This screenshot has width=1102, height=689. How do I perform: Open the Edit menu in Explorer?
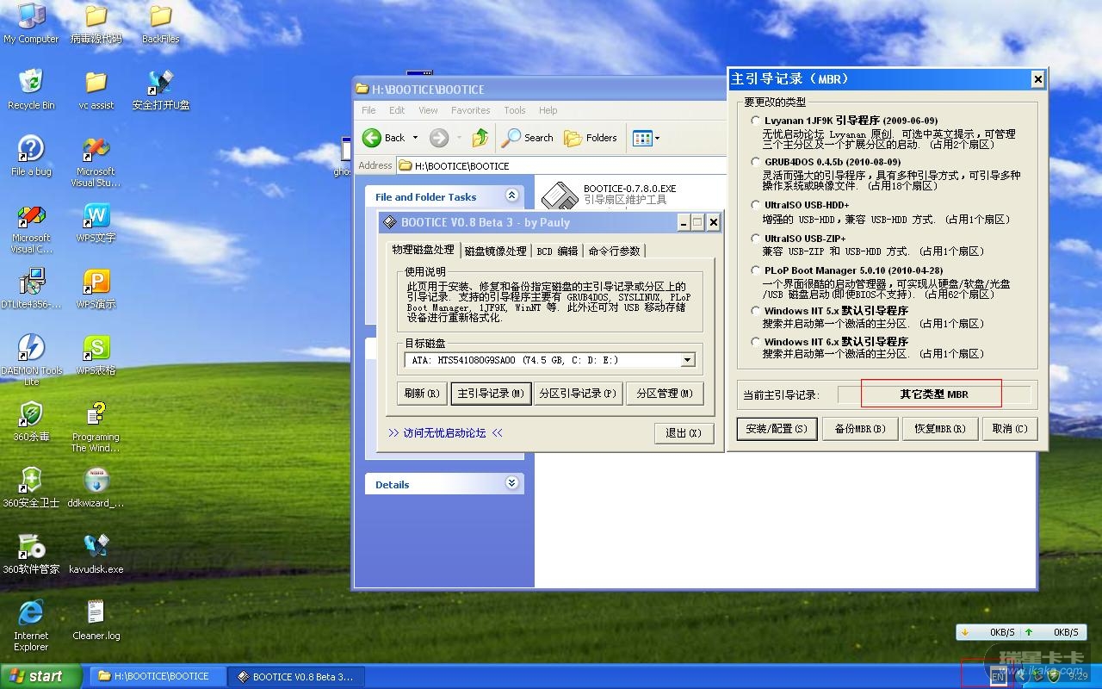pyautogui.click(x=397, y=110)
